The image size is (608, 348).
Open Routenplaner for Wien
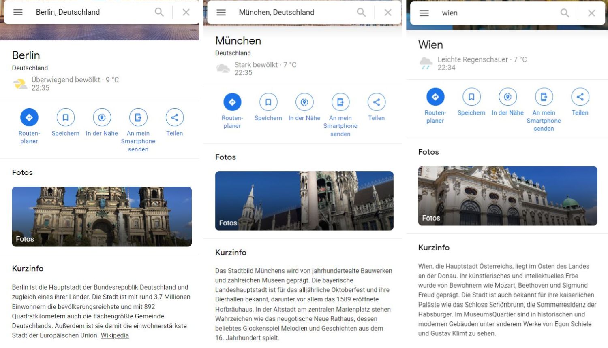[435, 97]
